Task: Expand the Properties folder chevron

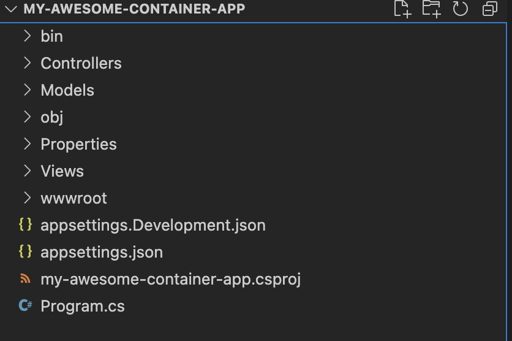Action: click(x=28, y=144)
